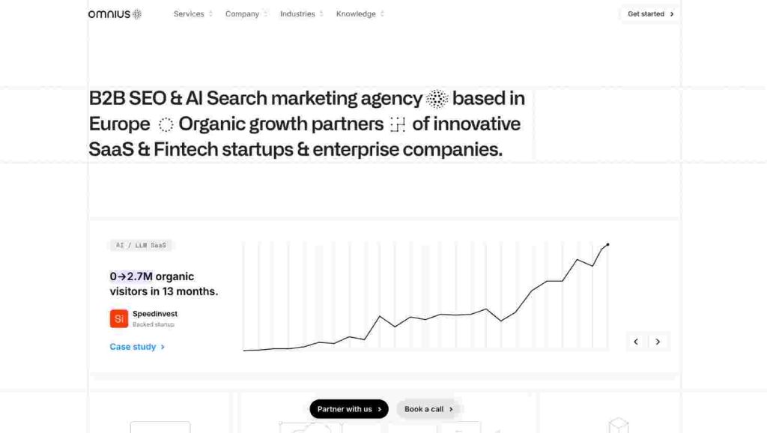Select the AI / LLM SaaS tag label
Viewport: 767px width, 433px height.
tap(141, 245)
